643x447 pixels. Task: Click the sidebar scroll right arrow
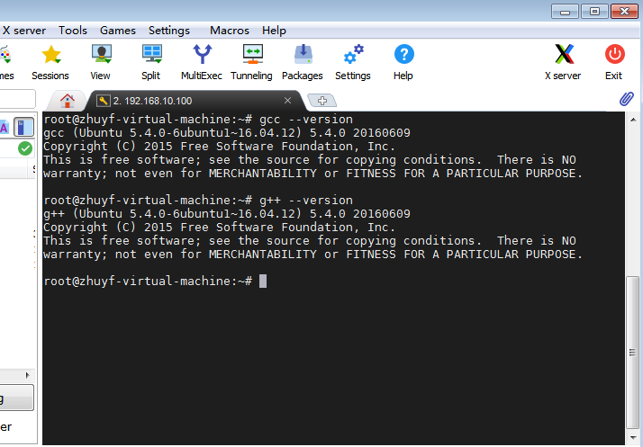pos(28,375)
